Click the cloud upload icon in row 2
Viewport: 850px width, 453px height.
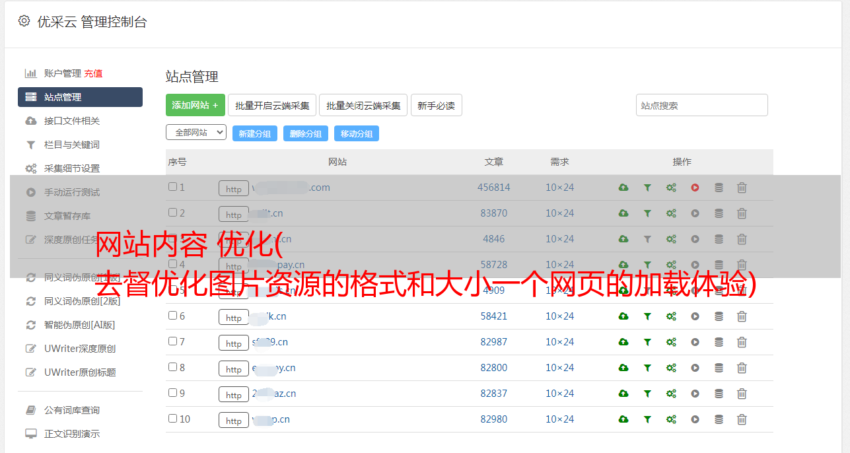pos(623,213)
